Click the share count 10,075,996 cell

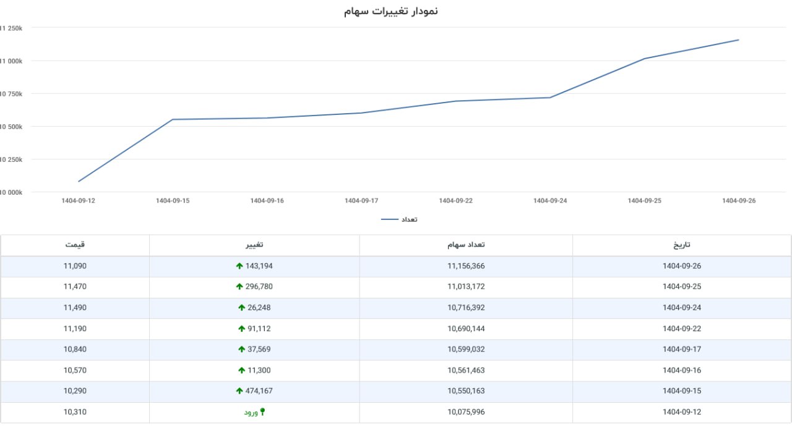coord(467,412)
